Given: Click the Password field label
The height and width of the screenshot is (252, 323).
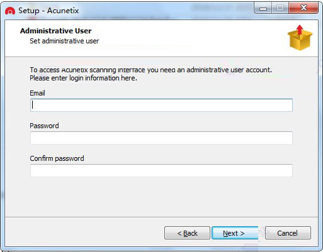Looking at the screenshot, I should coord(44,126).
